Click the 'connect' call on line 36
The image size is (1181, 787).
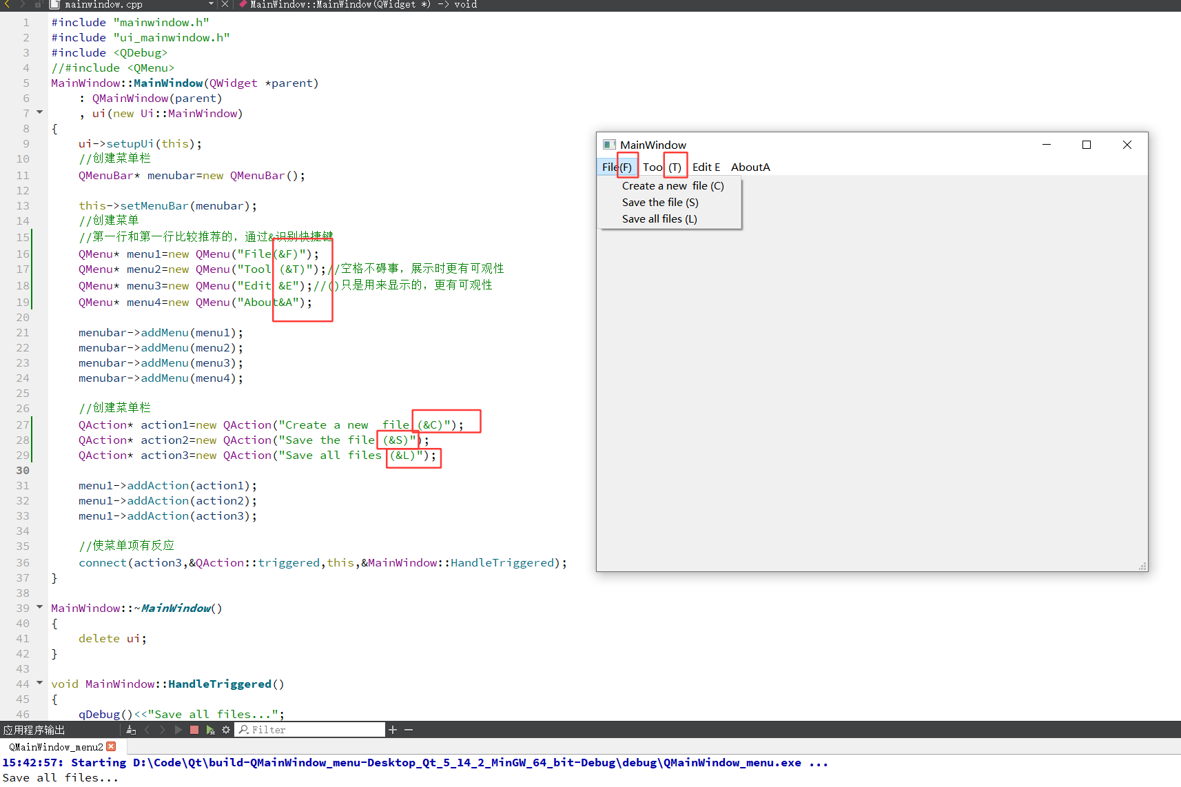[x=103, y=562]
